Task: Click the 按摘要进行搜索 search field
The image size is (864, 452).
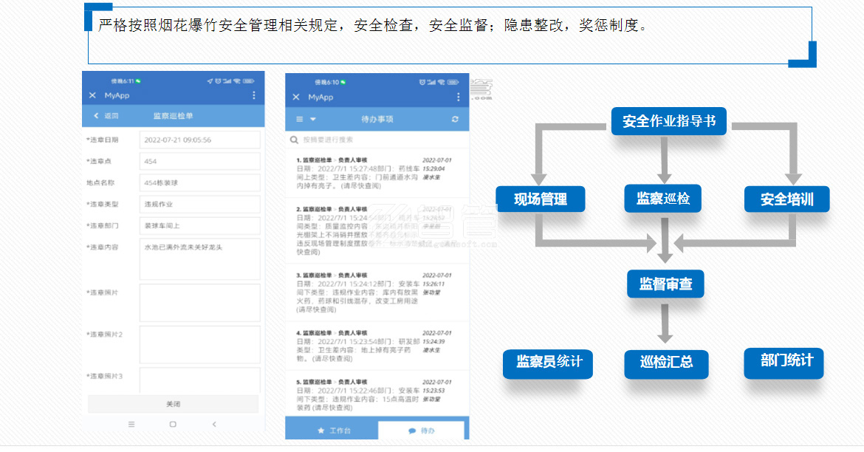Action: (x=377, y=140)
